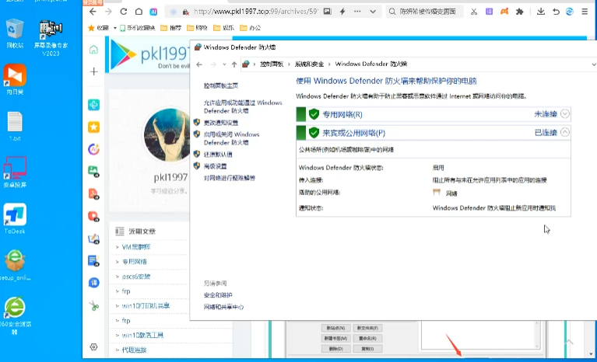Click 系统和安全 in the breadcrumb path
This screenshot has height=362, width=597.
pos(309,64)
